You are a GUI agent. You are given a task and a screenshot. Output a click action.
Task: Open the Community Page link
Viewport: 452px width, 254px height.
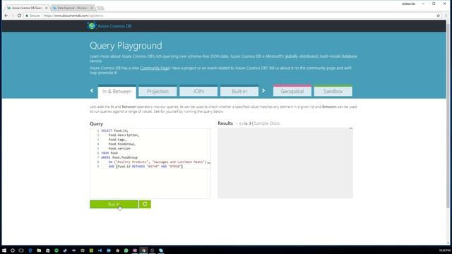point(155,68)
